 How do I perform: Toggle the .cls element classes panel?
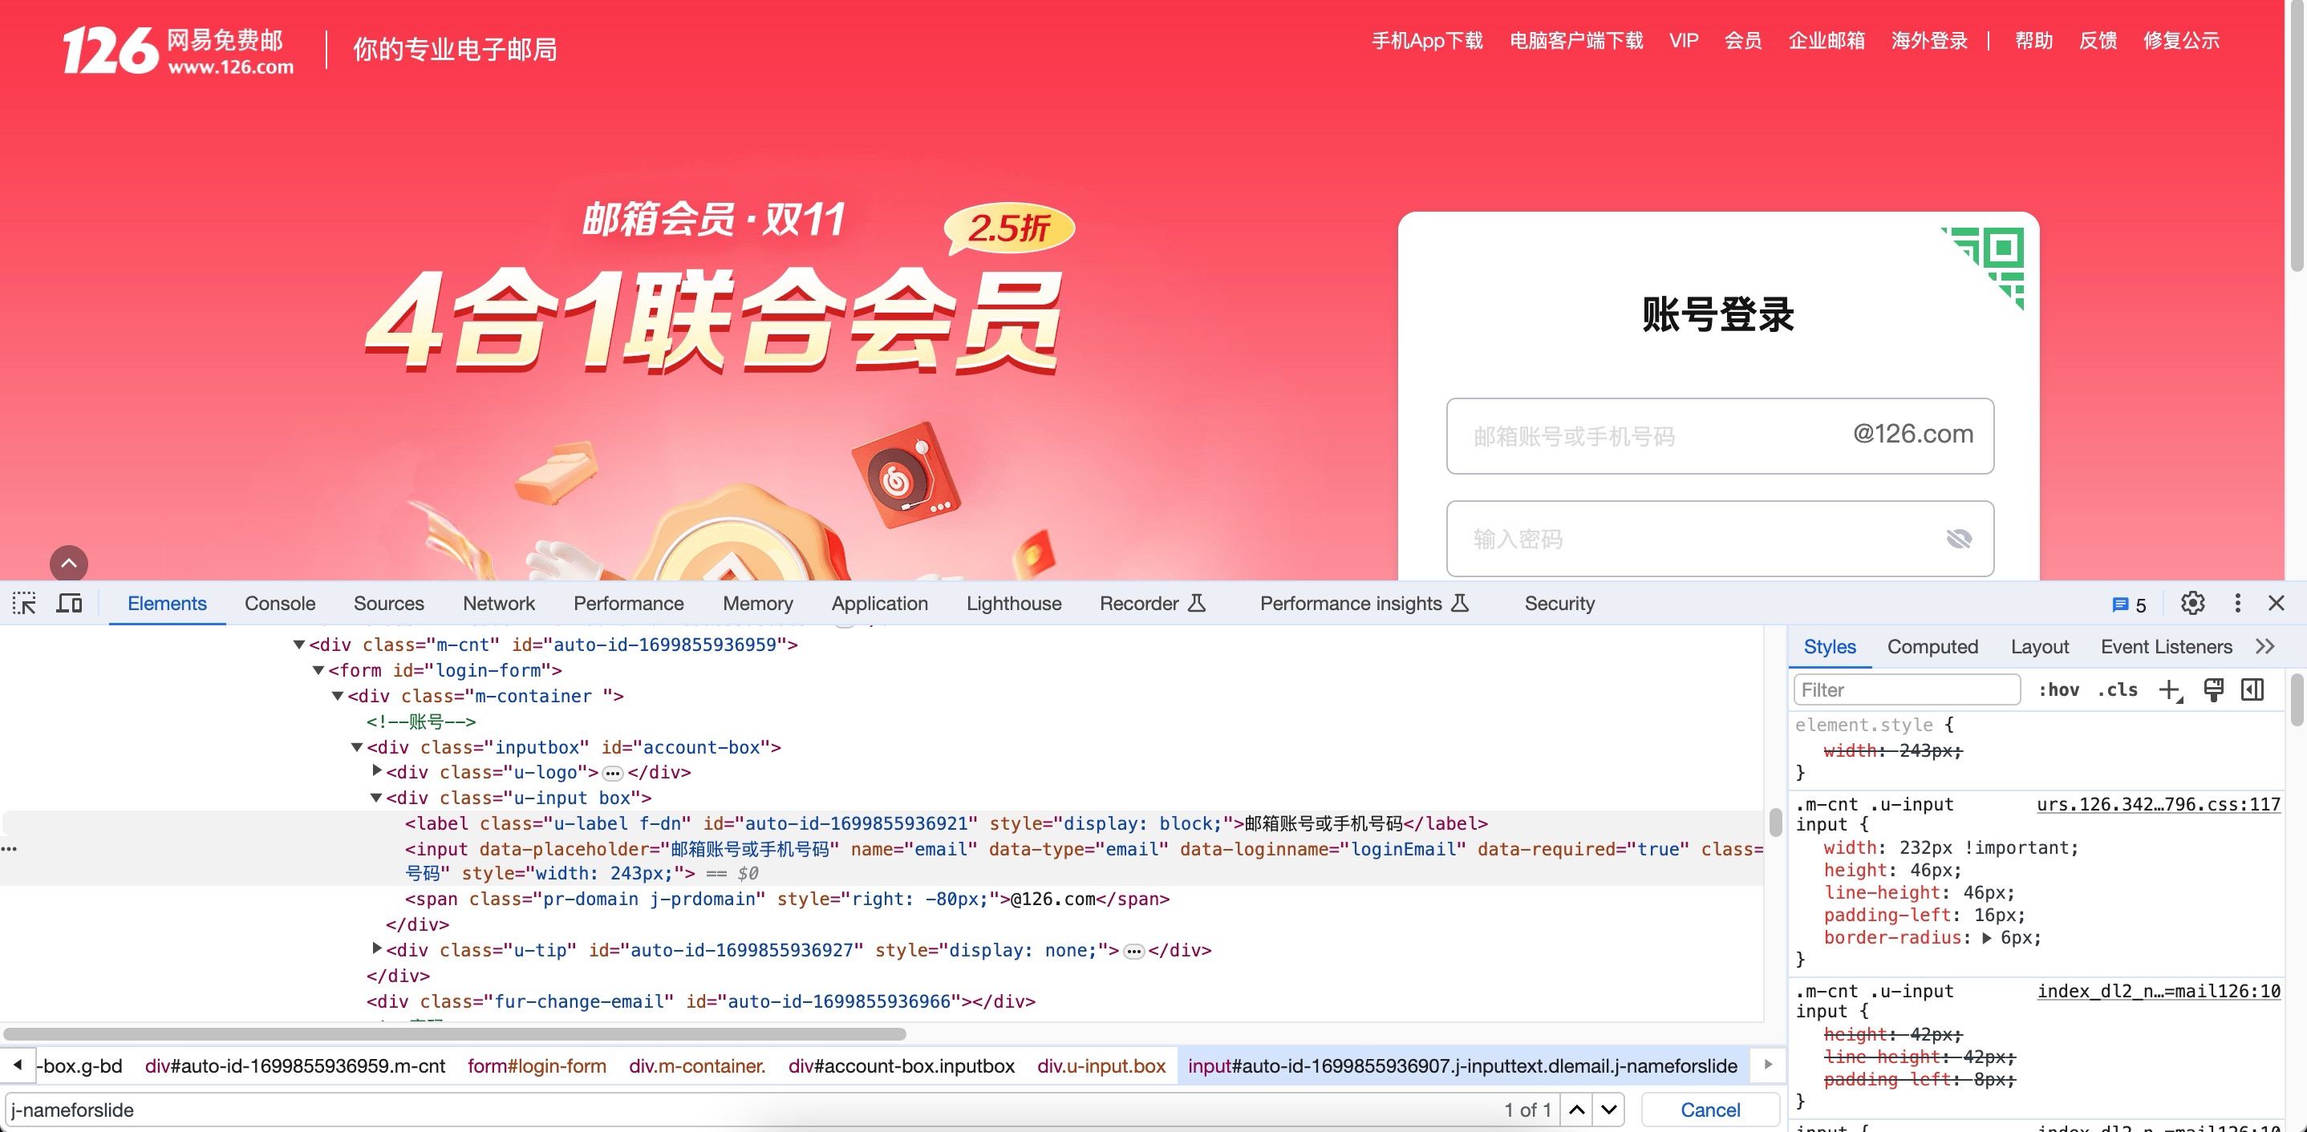2118,690
